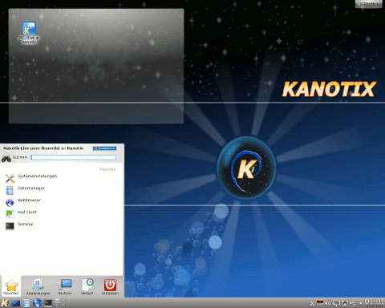Open the file manager icon in the taskbar
Viewport: 385px width, 308px height.
[x=26, y=303]
